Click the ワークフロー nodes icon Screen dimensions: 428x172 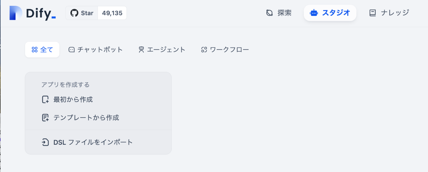(204, 50)
